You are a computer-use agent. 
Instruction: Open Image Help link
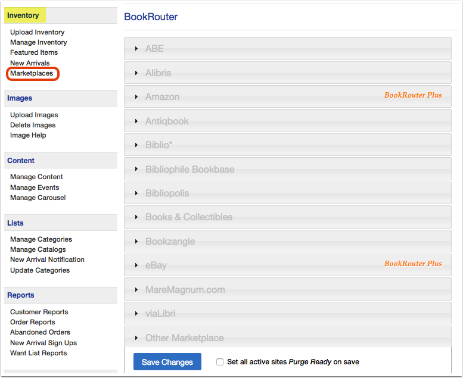point(28,135)
